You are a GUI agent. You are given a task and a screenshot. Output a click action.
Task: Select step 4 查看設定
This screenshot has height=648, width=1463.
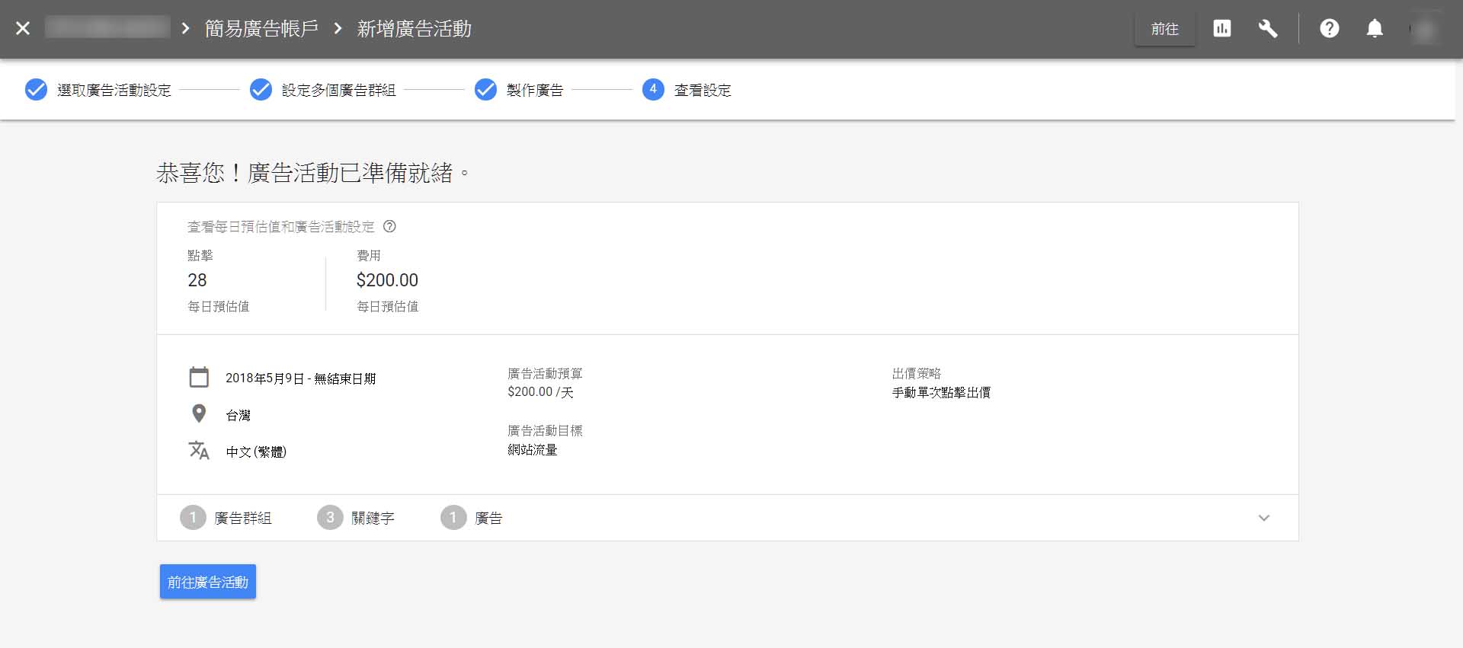pos(687,90)
